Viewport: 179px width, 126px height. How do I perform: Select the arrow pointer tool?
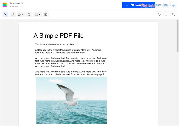(x=5, y=14)
